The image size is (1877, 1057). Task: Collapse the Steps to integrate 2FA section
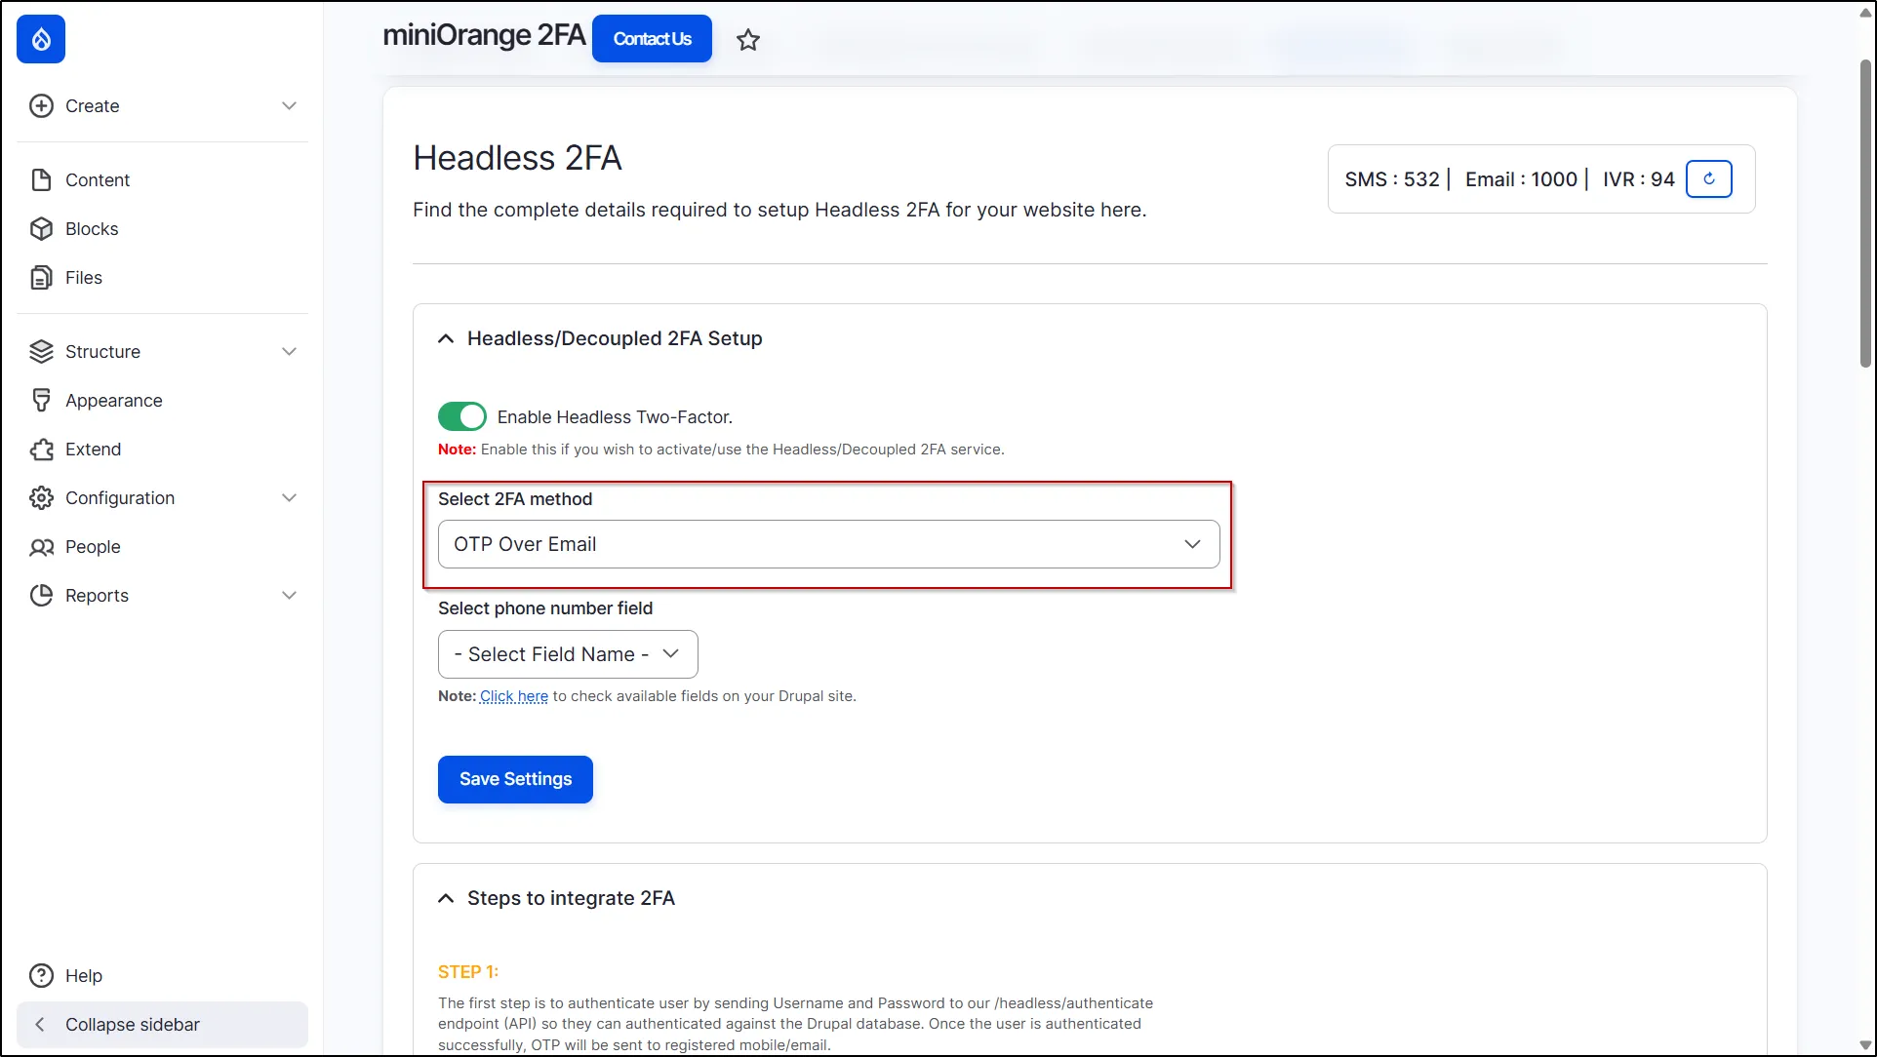pos(446,898)
